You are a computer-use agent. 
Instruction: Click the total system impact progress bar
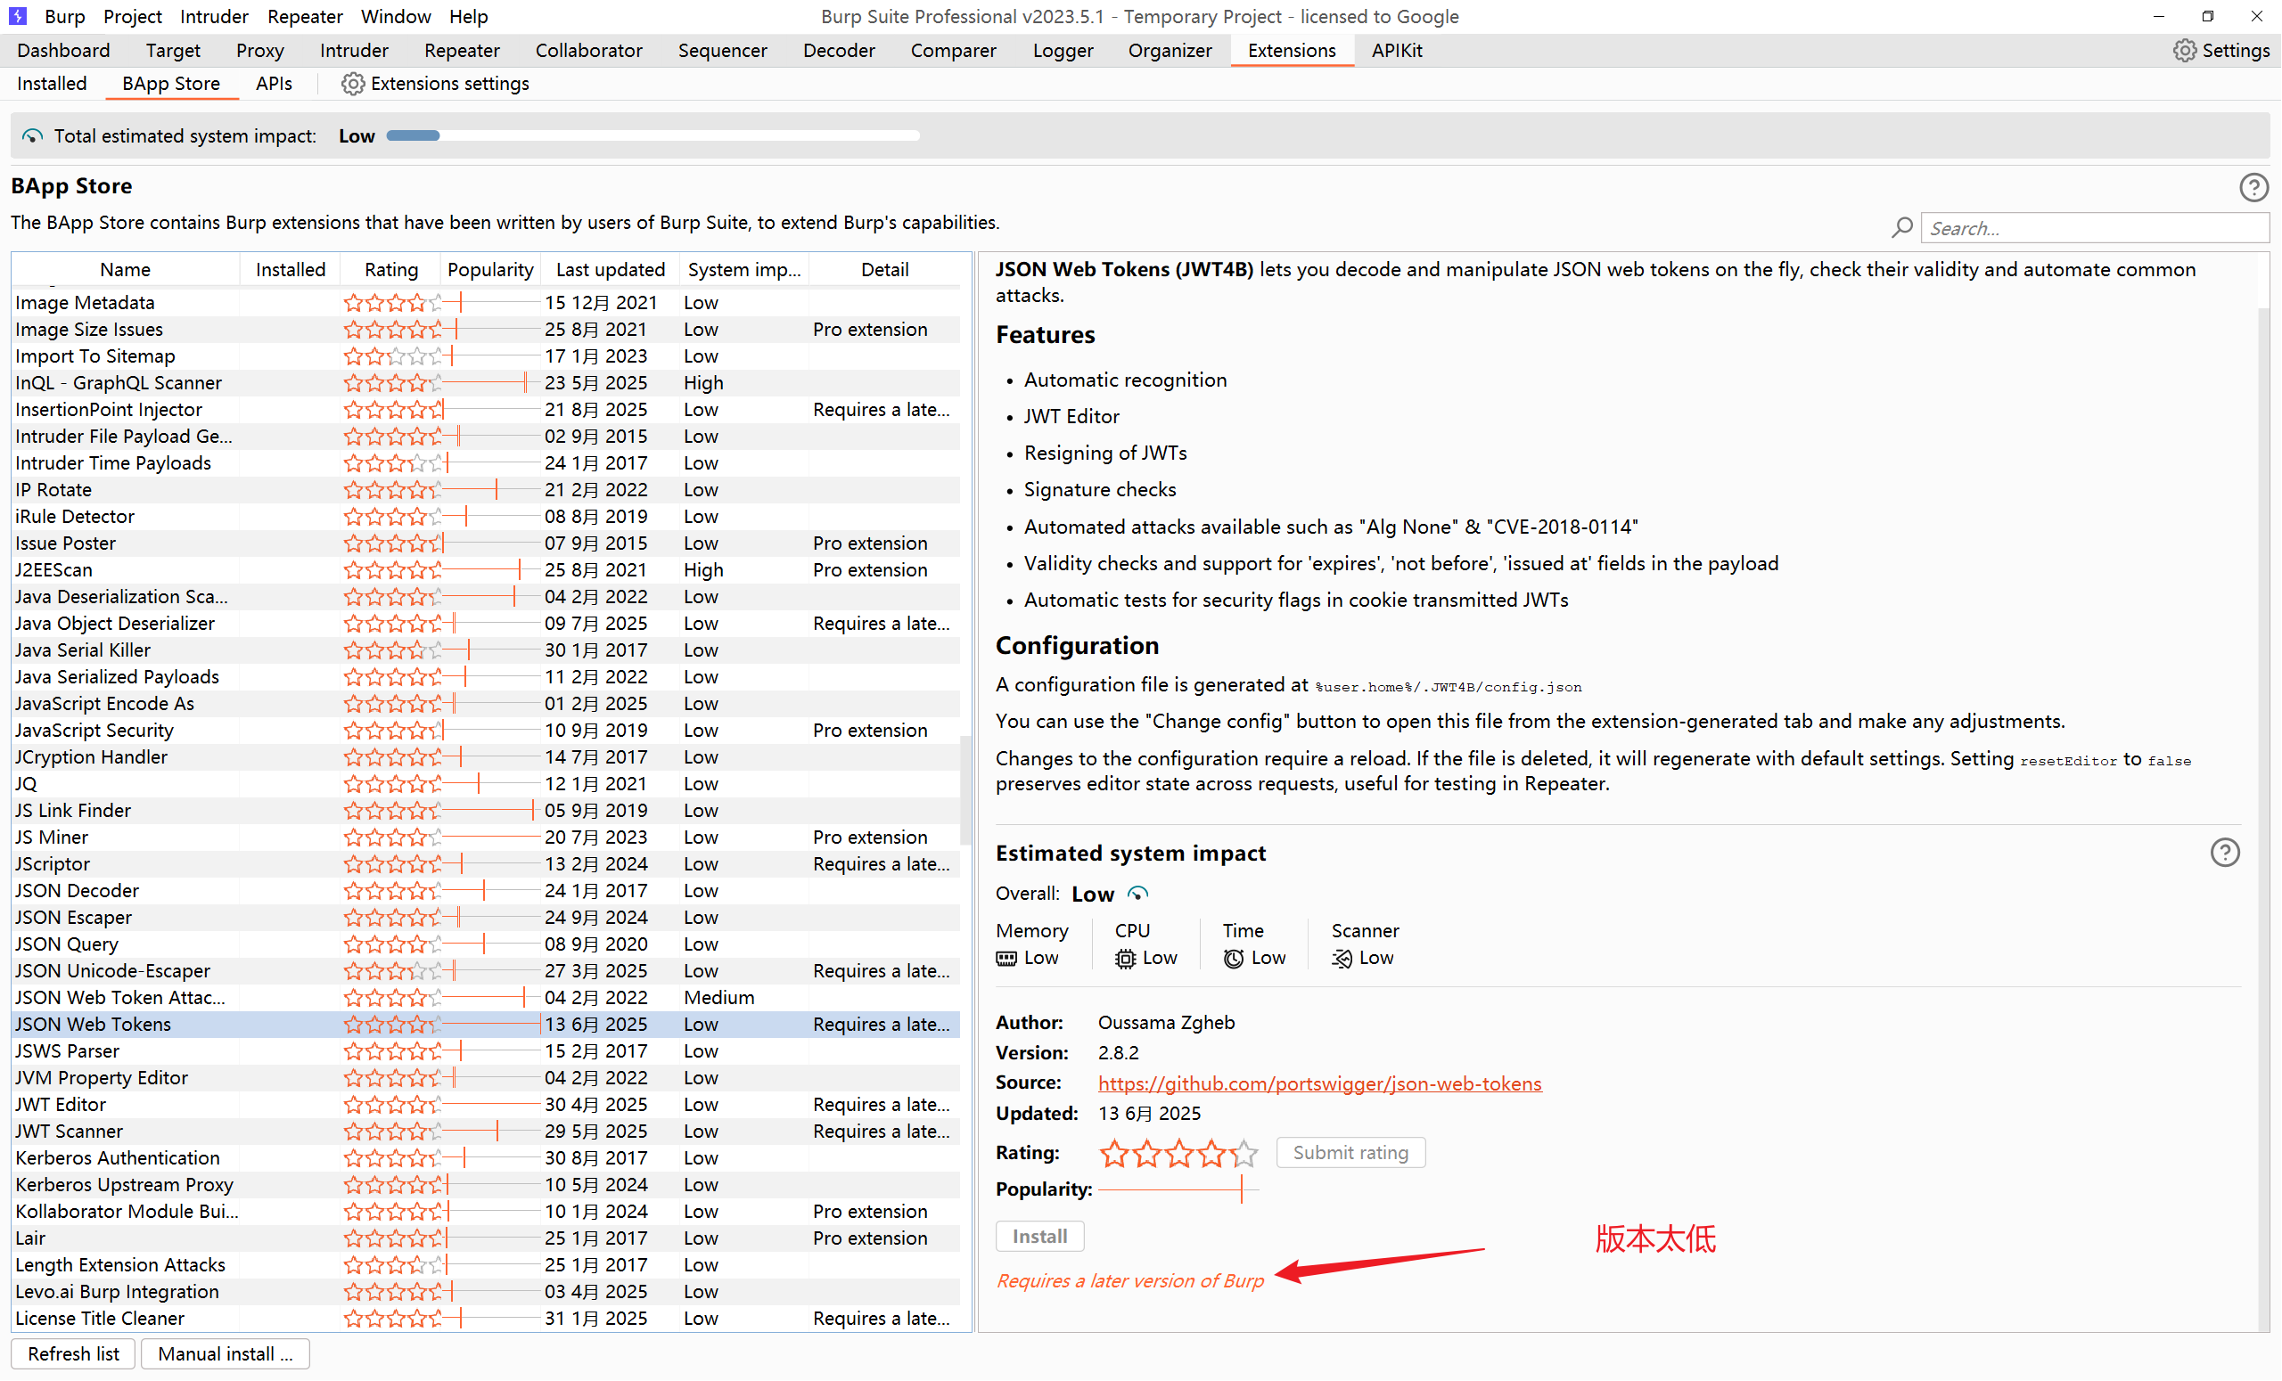pos(652,136)
